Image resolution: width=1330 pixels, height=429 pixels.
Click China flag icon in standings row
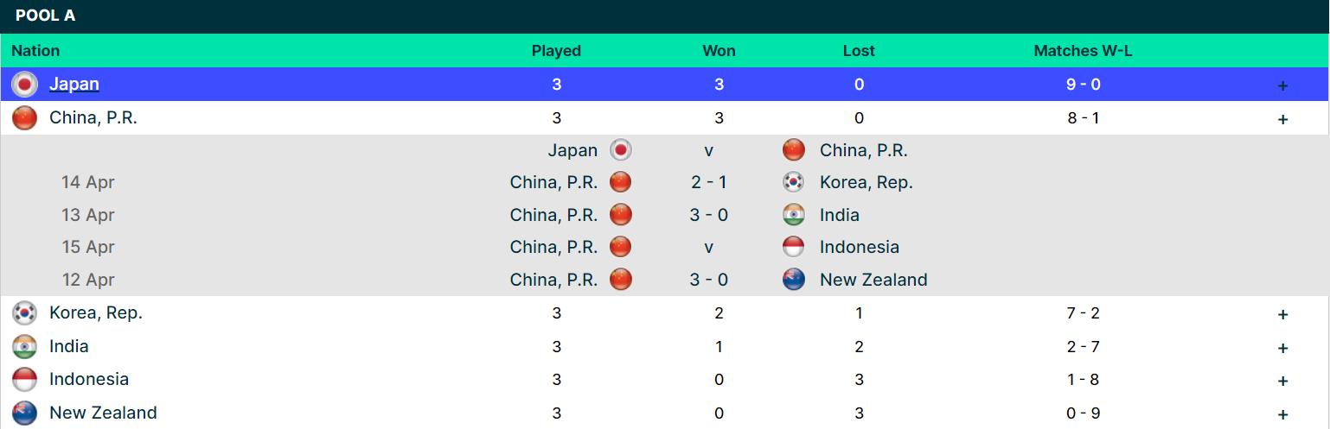click(x=24, y=118)
